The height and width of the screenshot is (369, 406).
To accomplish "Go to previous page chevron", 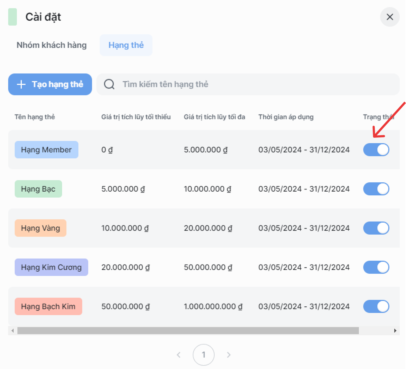I will tap(179, 355).
